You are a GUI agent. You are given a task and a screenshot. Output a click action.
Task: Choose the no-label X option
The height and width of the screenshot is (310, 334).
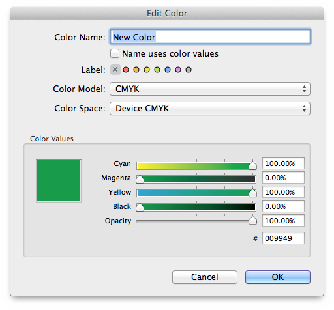tap(115, 70)
